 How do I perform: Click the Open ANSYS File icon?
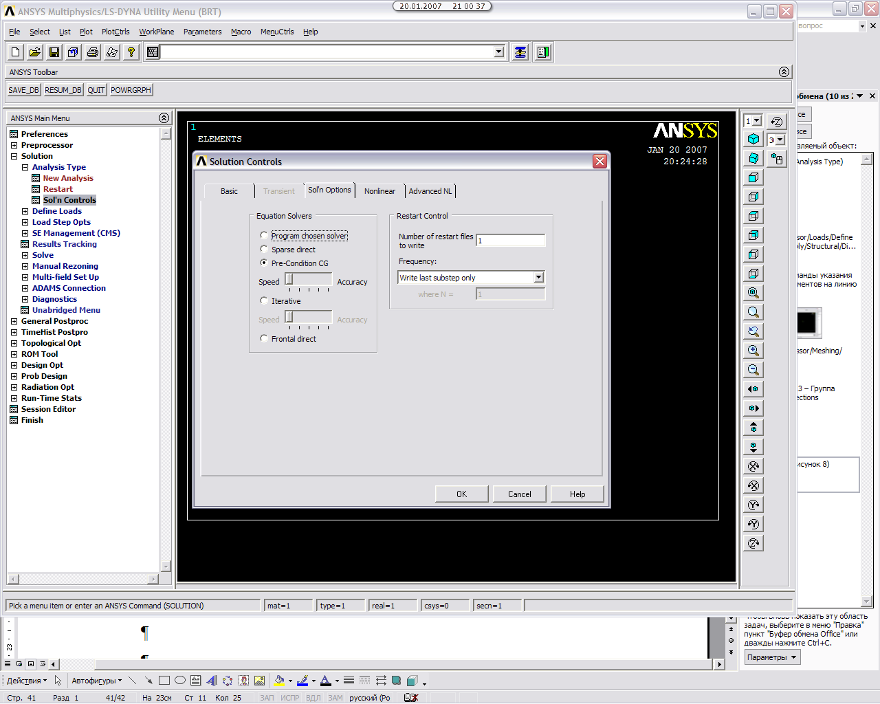coord(35,52)
